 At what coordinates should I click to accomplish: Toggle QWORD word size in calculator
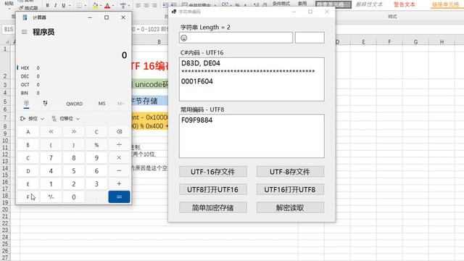point(74,104)
